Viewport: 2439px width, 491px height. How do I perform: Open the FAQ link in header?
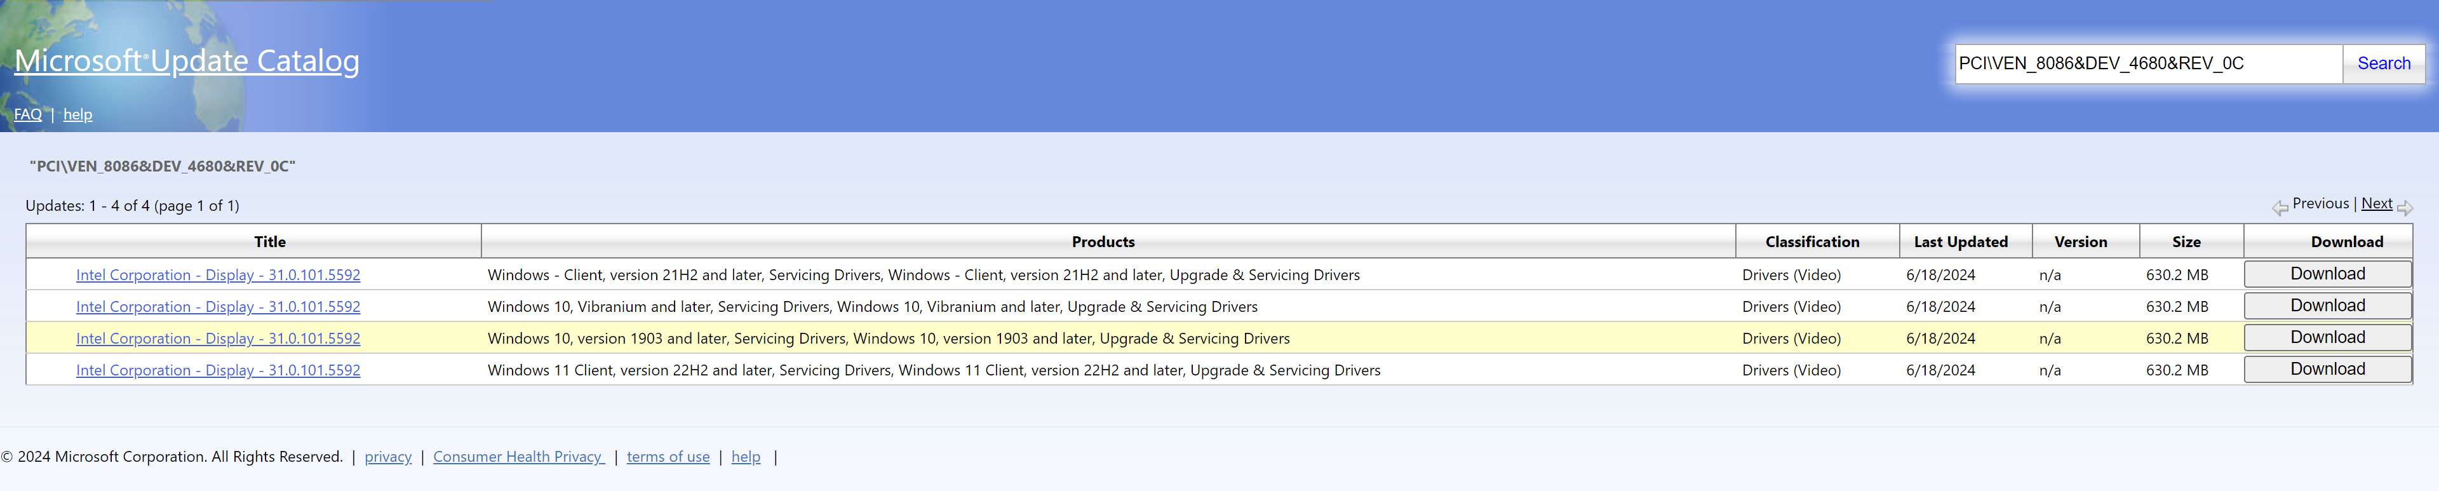(x=27, y=114)
